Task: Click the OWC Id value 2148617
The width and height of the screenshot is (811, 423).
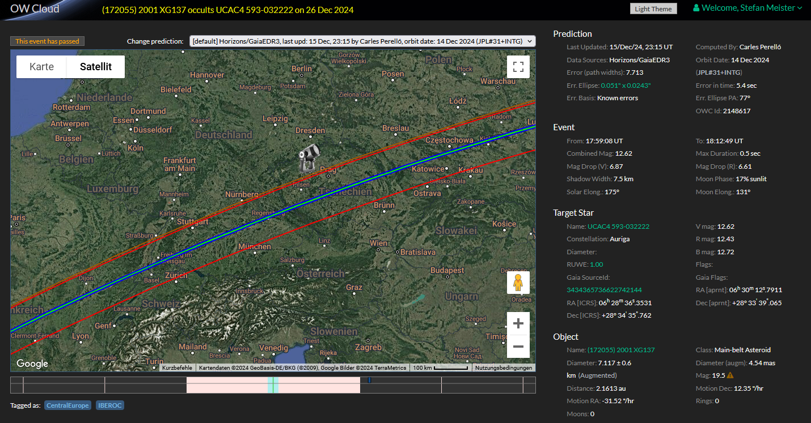Action: pyautogui.click(x=736, y=111)
